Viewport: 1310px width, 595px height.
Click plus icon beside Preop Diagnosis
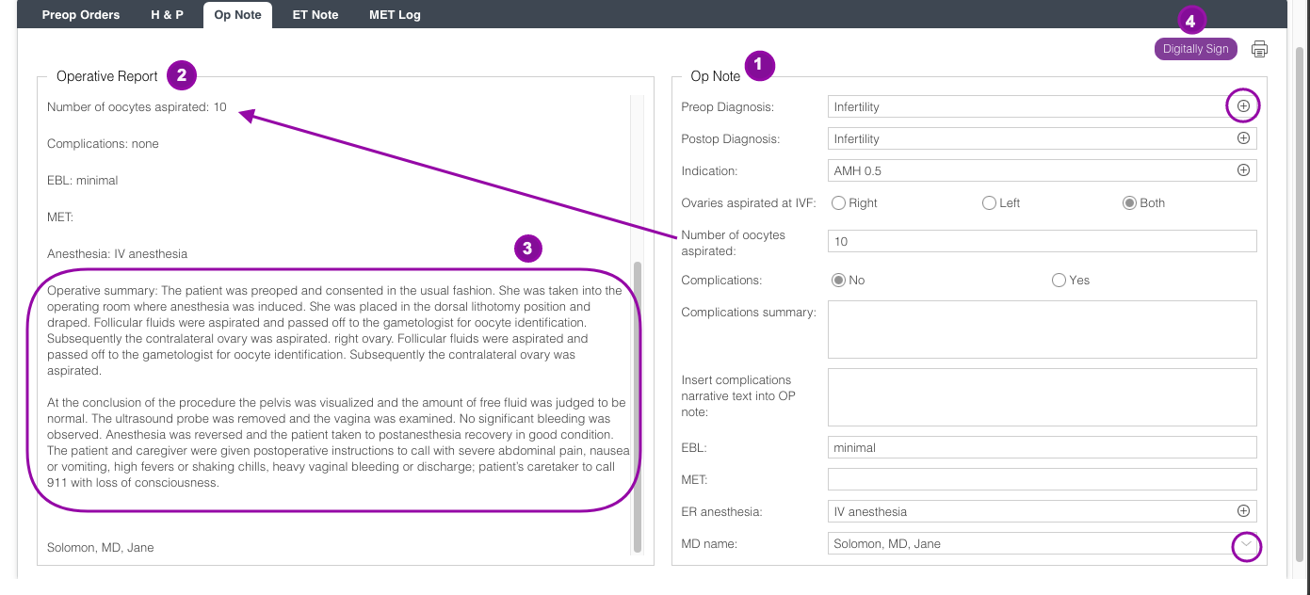[x=1243, y=106]
